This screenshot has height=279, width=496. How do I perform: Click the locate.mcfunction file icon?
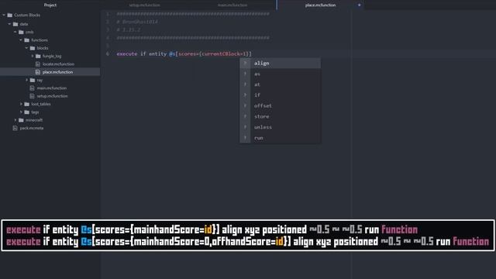pos(38,64)
